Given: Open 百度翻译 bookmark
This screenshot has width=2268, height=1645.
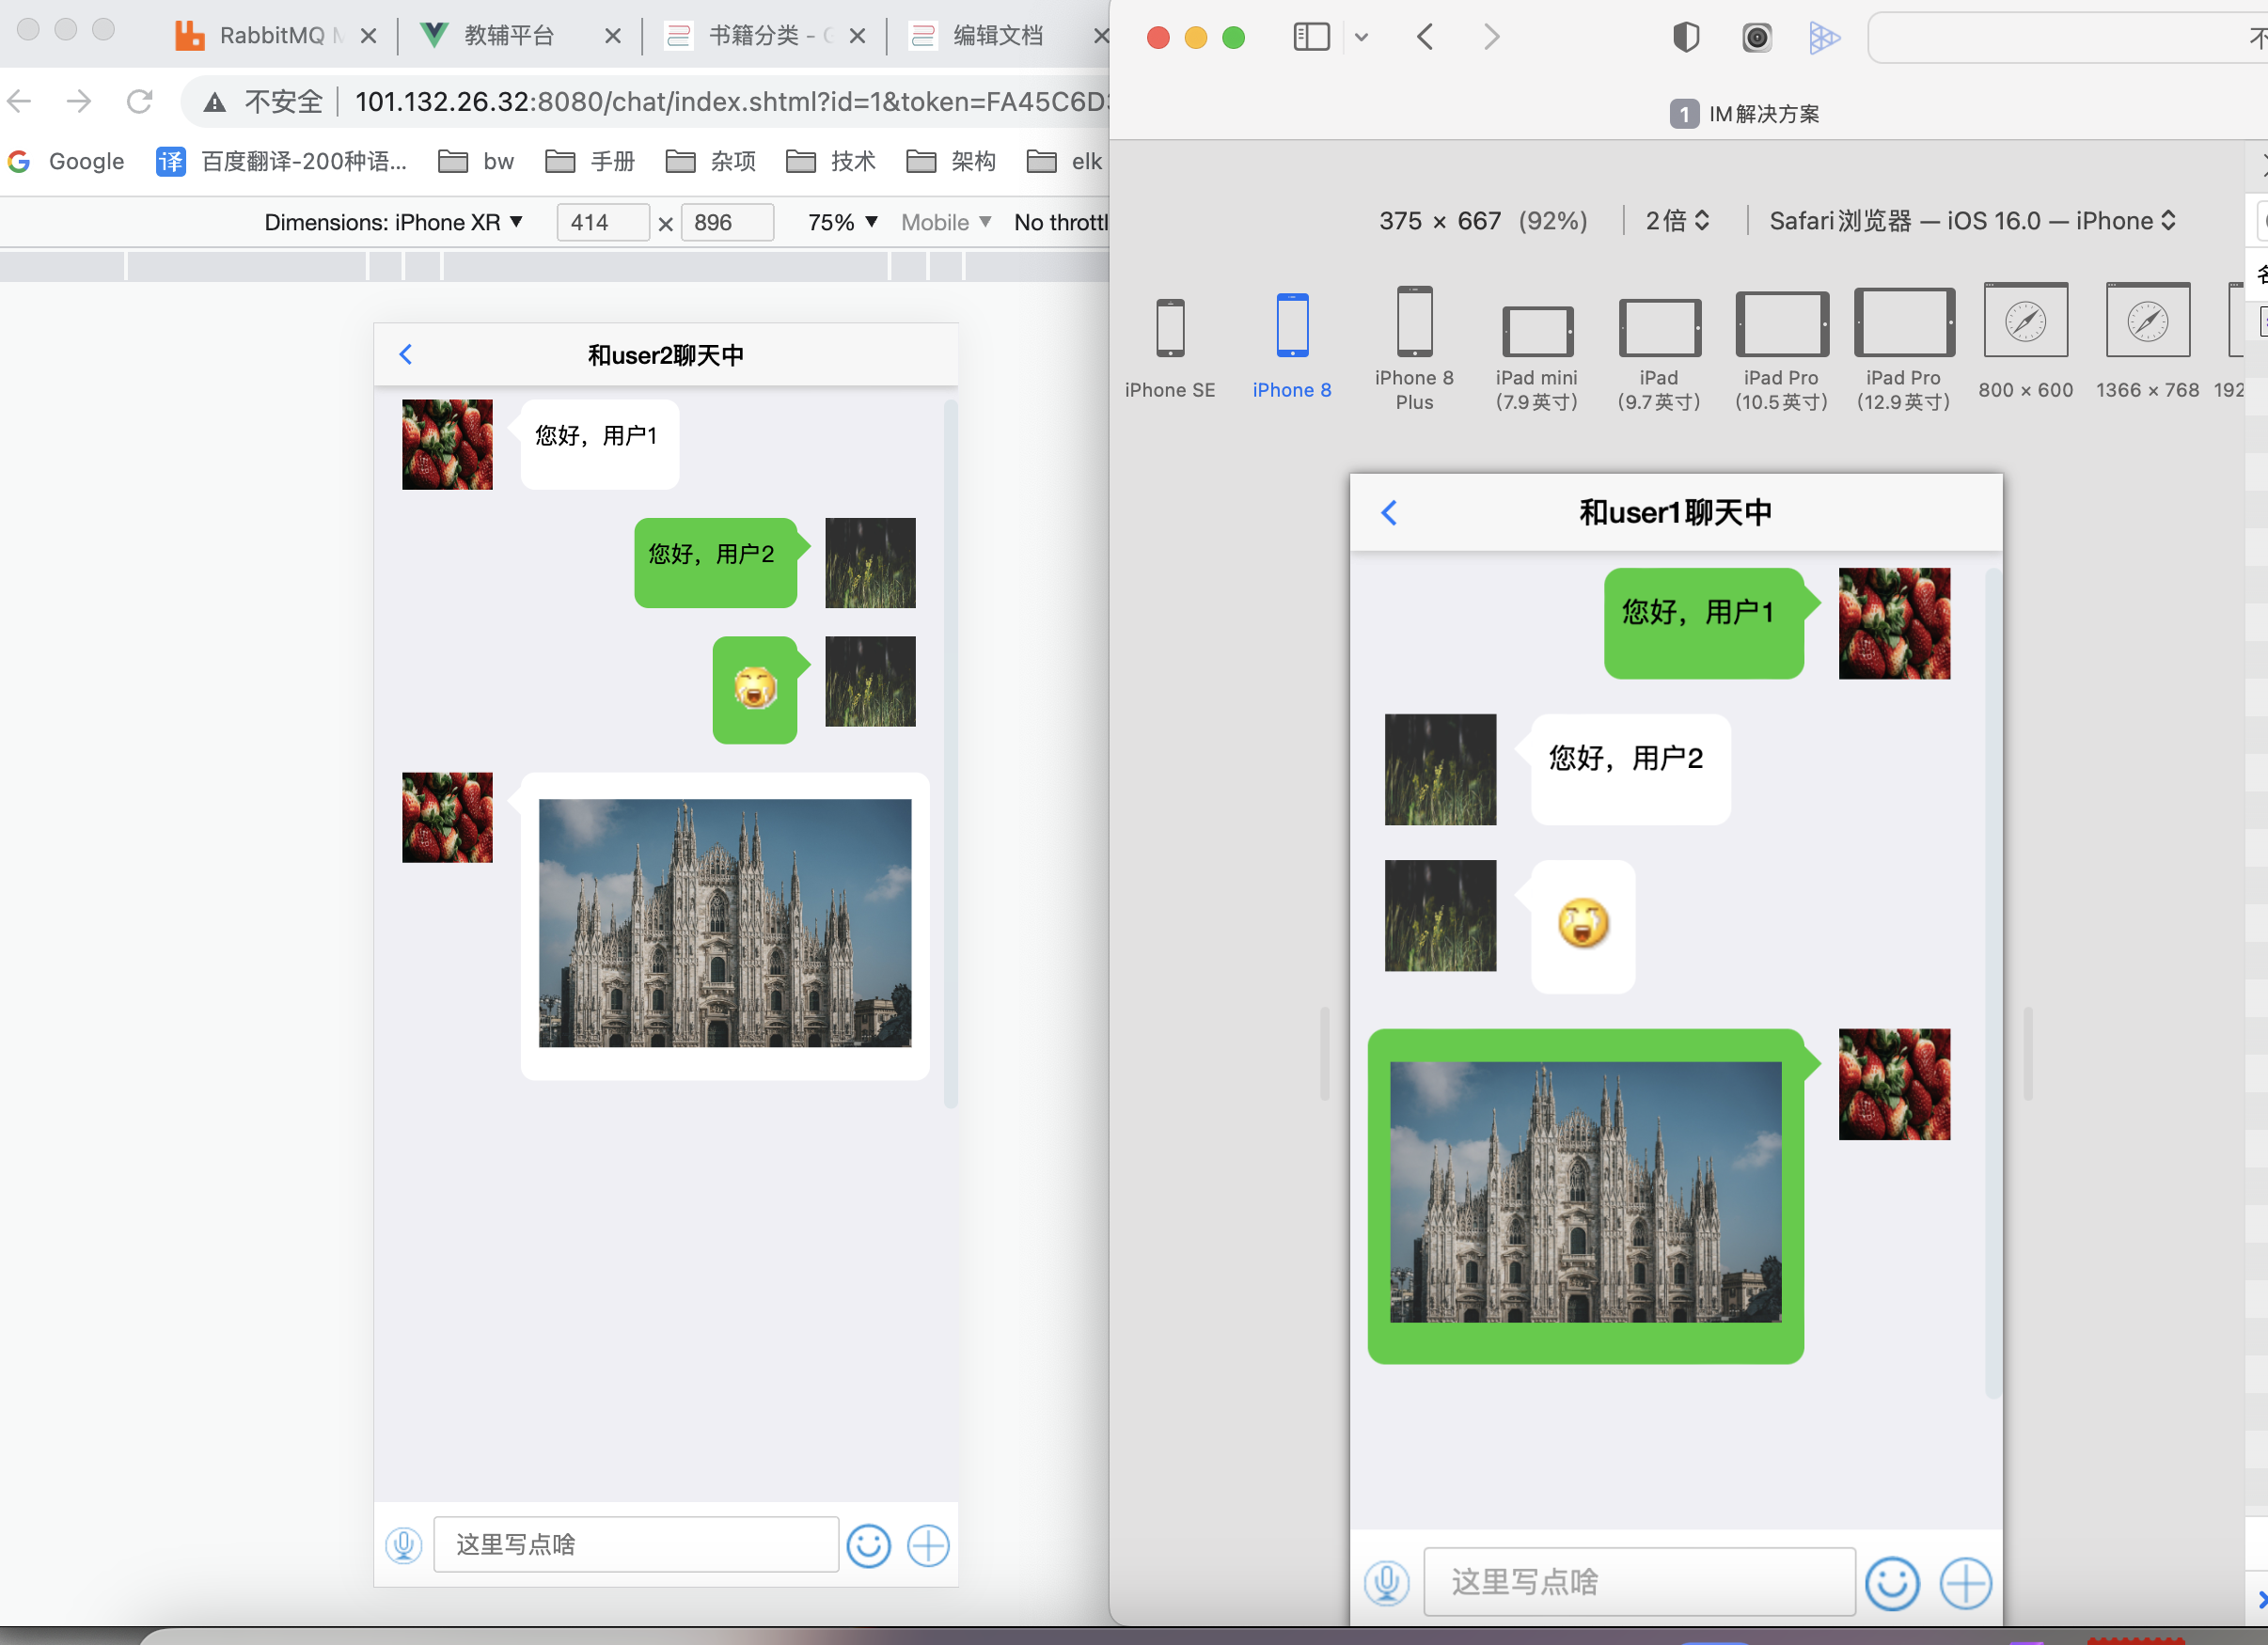Looking at the screenshot, I should coord(281,161).
